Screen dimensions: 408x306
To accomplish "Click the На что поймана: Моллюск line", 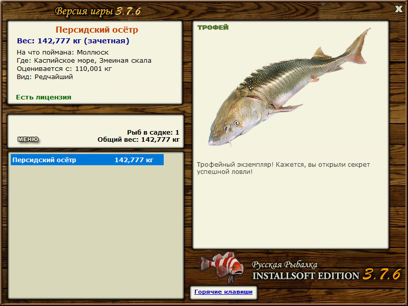I will click(63, 53).
